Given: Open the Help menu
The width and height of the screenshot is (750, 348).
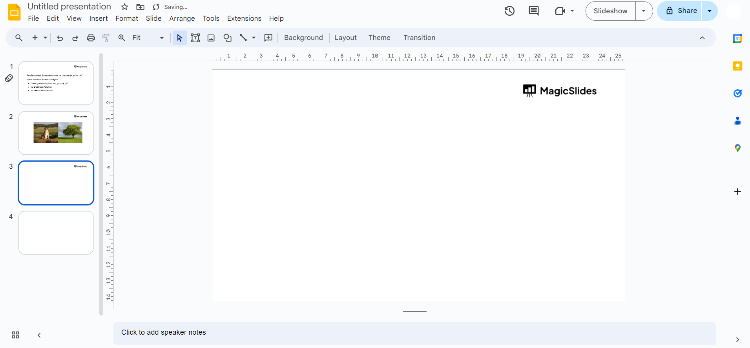Looking at the screenshot, I should click(x=276, y=18).
